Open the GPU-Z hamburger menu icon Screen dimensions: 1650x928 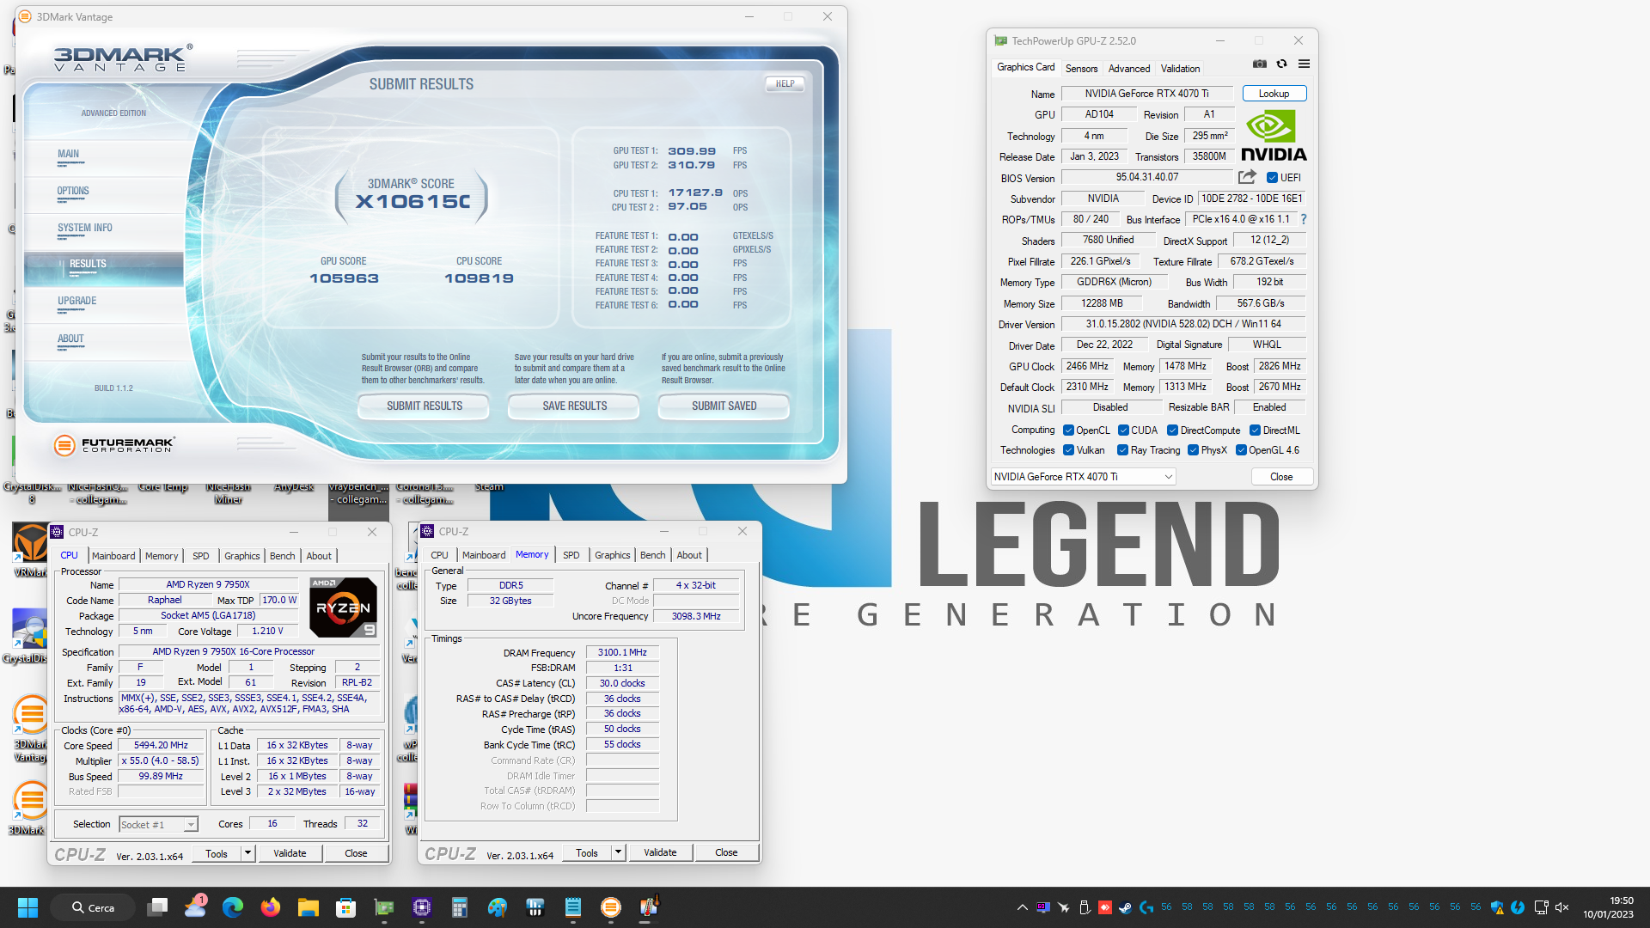coord(1304,64)
